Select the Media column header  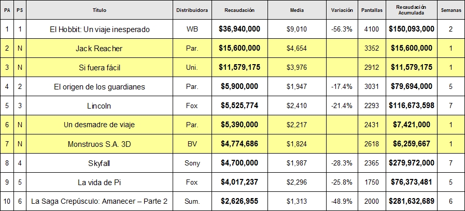pos(297,10)
